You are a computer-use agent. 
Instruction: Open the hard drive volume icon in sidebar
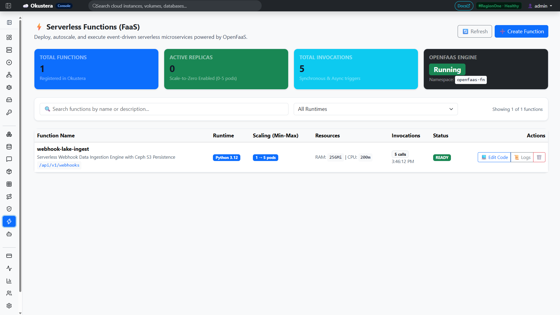(x=9, y=100)
